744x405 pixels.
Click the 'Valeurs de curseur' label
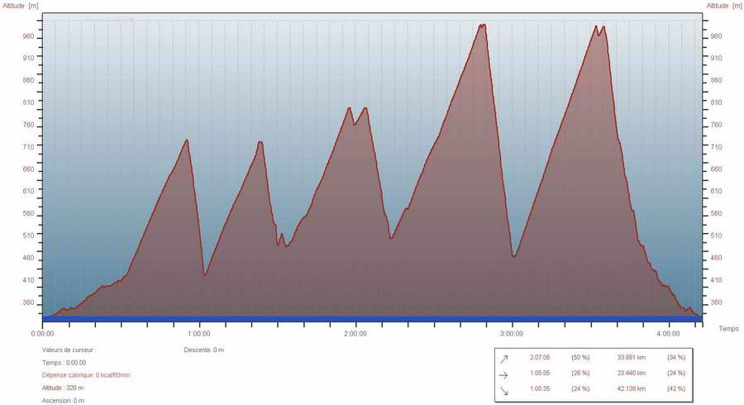69,350
